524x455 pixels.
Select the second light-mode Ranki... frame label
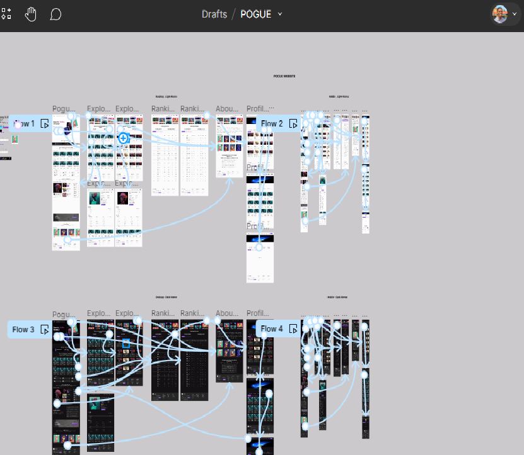tap(192, 109)
